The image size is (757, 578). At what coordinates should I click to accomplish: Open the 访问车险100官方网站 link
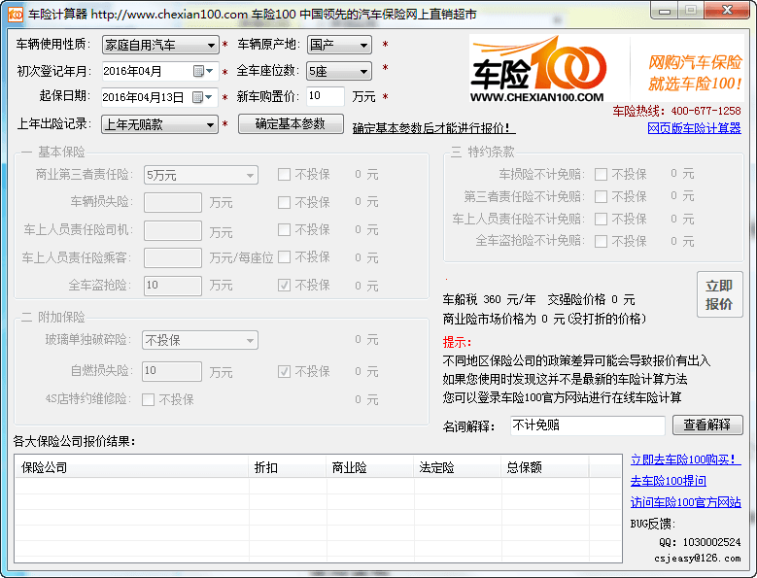coord(685,502)
